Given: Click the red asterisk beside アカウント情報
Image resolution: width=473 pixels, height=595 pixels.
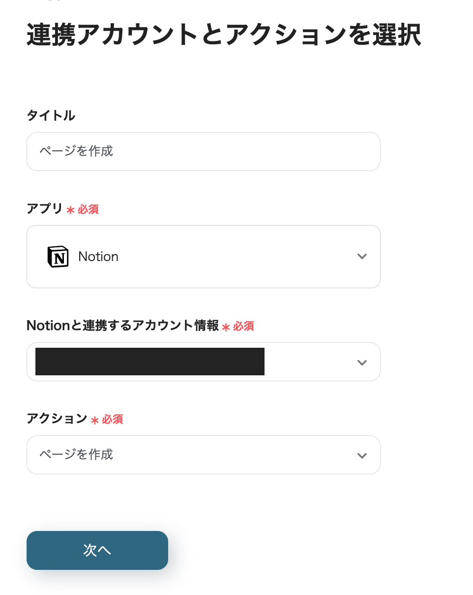Looking at the screenshot, I should tap(226, 327).
